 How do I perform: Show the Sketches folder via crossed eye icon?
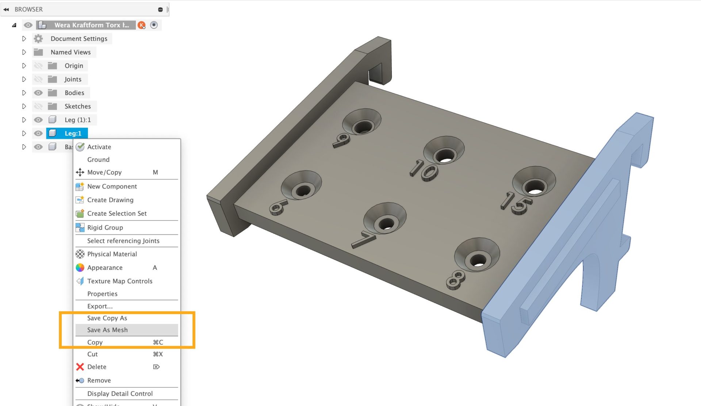pos(38,106)
